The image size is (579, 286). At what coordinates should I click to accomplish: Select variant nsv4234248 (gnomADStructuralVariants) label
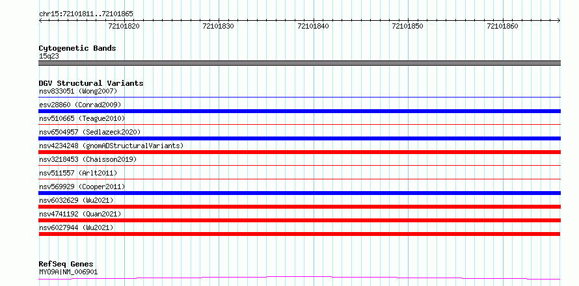pos(111,146)
